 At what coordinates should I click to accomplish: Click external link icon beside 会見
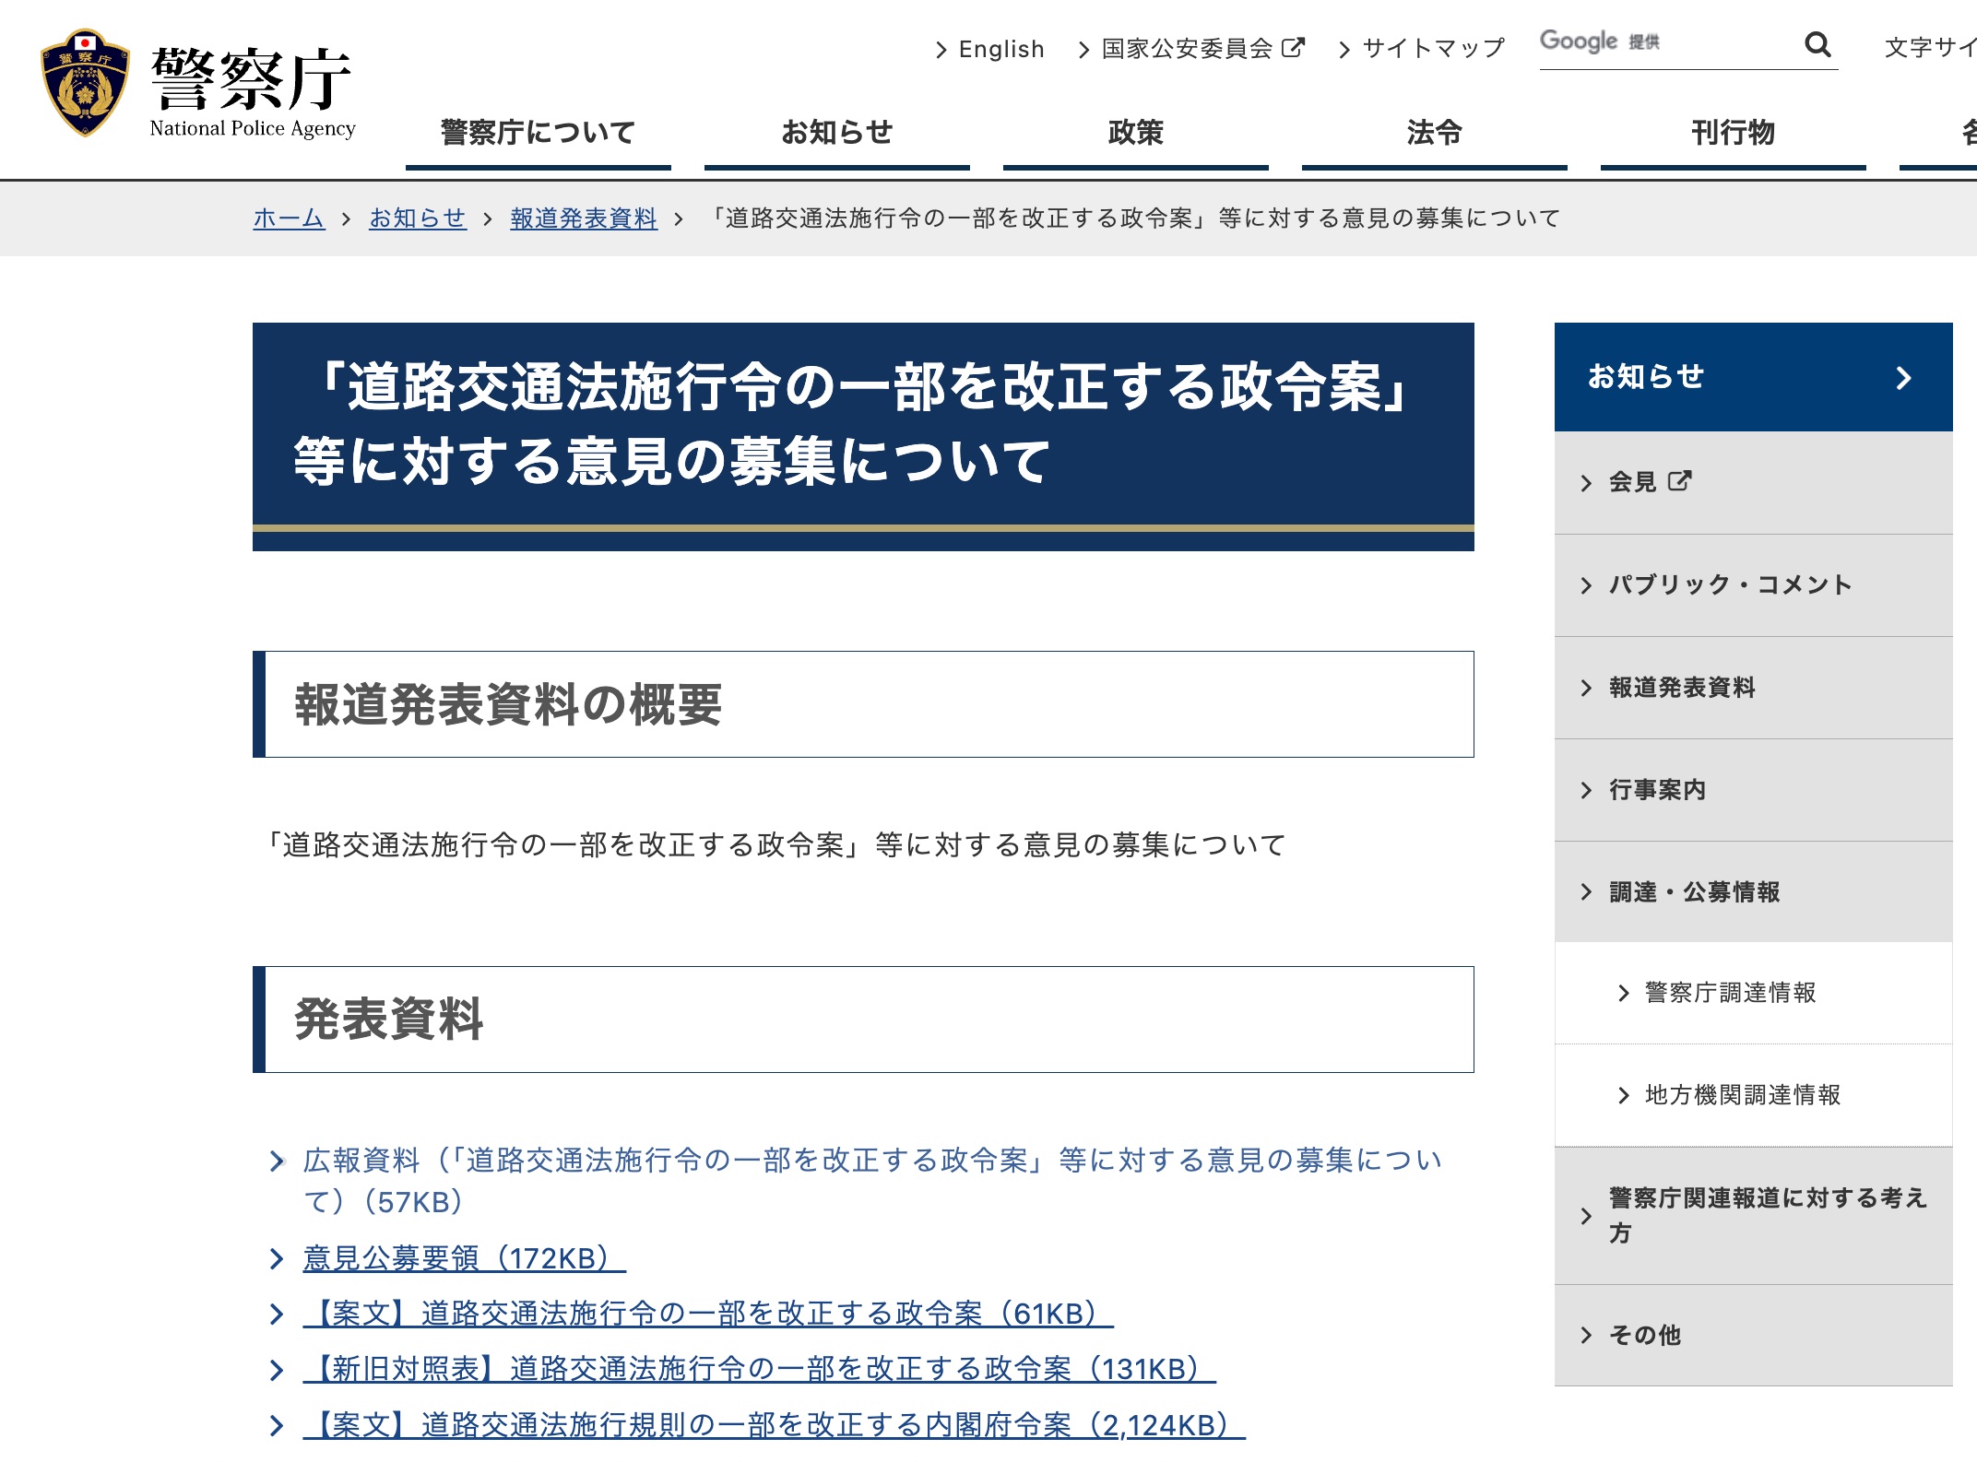point(1679,481)
